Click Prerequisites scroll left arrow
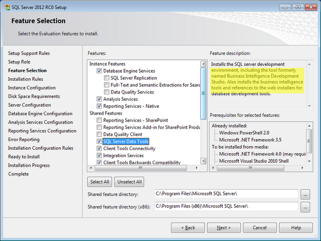 pyautogui.click(x=213, y=168)
